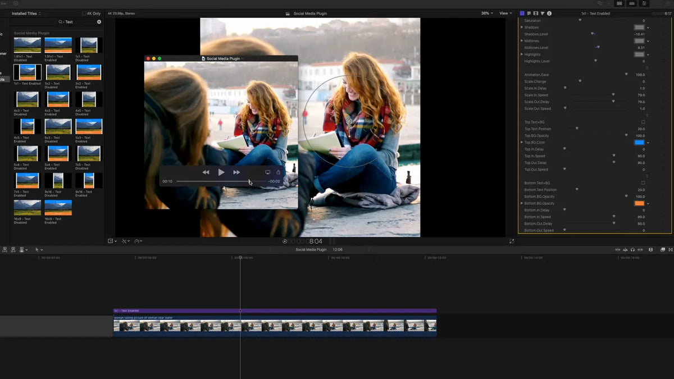Click Social Media Plugin project name above timeline
This screenshot has width=674, height=379.
click(311, 249)
